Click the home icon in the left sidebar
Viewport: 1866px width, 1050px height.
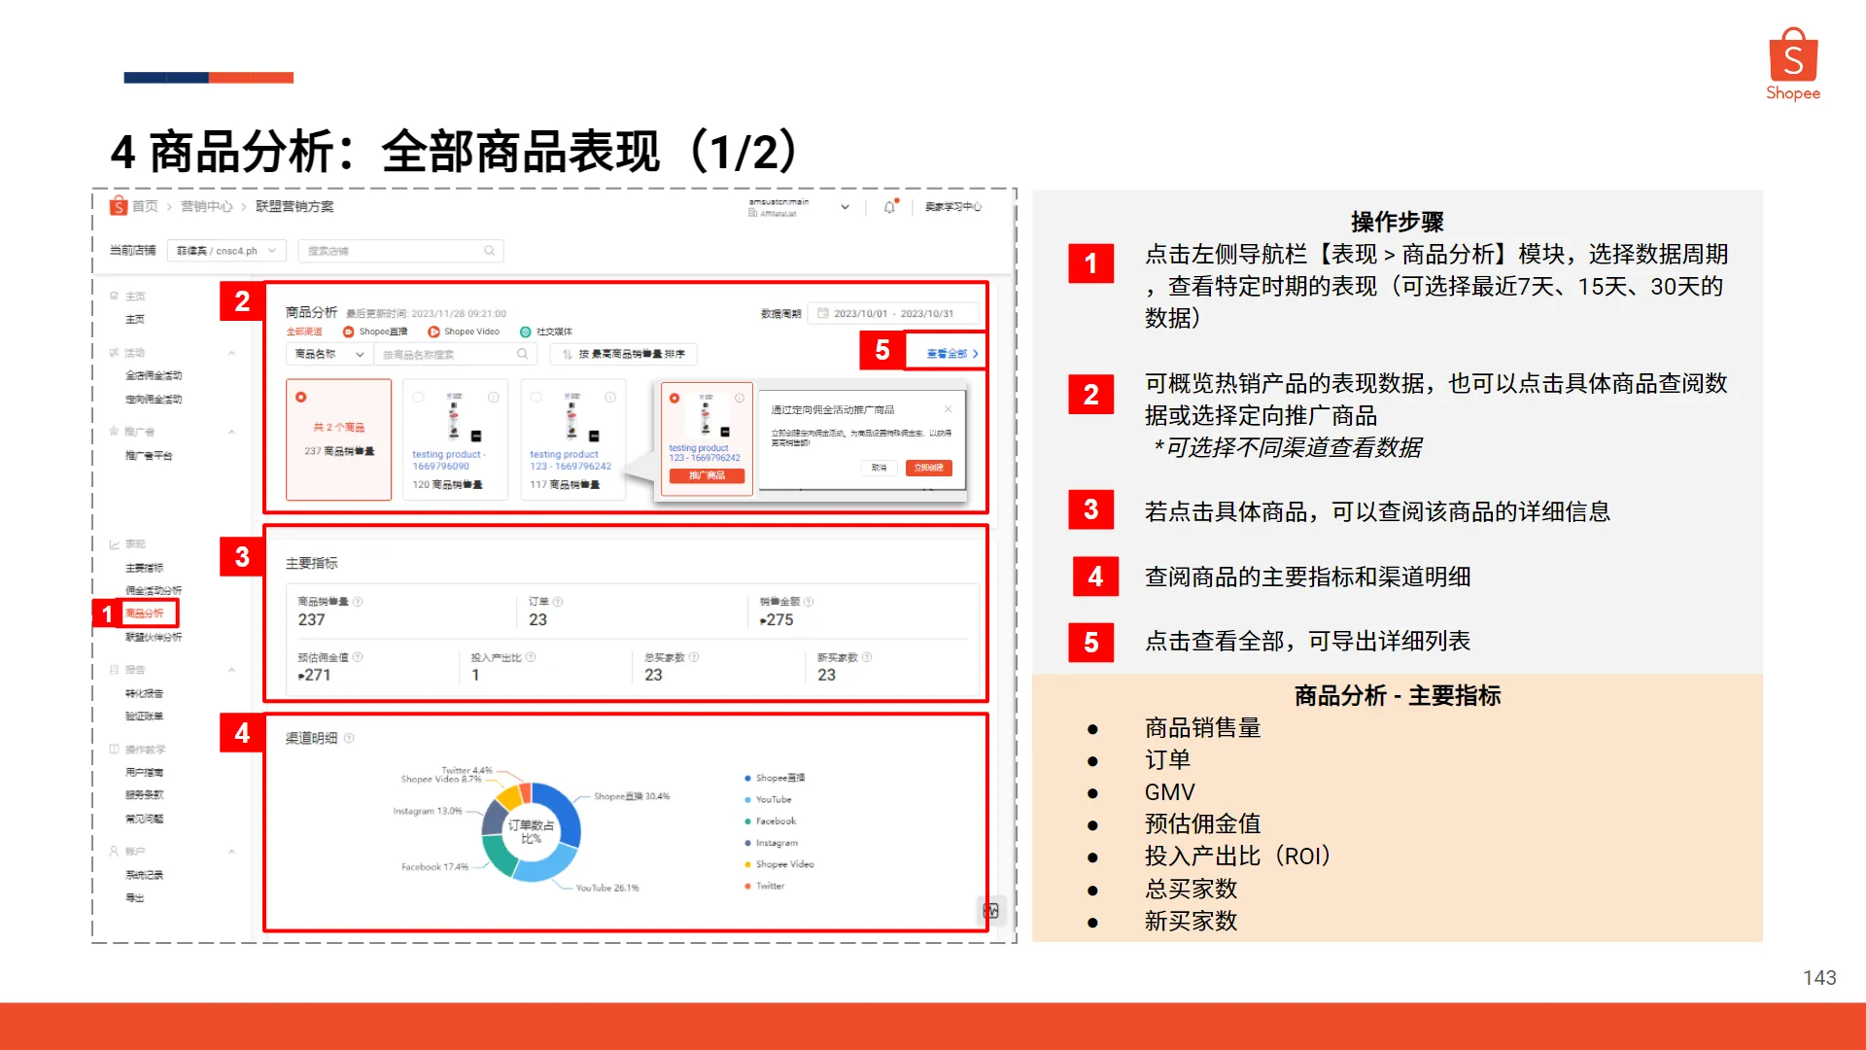pyautogui.click(x=114, y=296)
